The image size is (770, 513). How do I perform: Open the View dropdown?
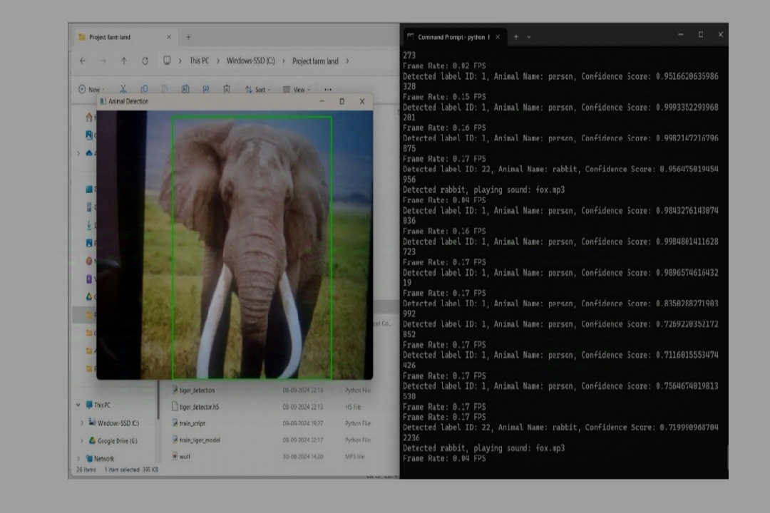296,89
